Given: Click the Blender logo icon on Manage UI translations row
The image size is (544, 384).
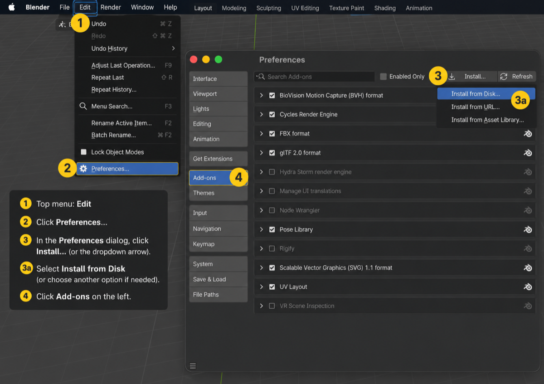Looking at the screenshot, I should [x=528, y=191].
